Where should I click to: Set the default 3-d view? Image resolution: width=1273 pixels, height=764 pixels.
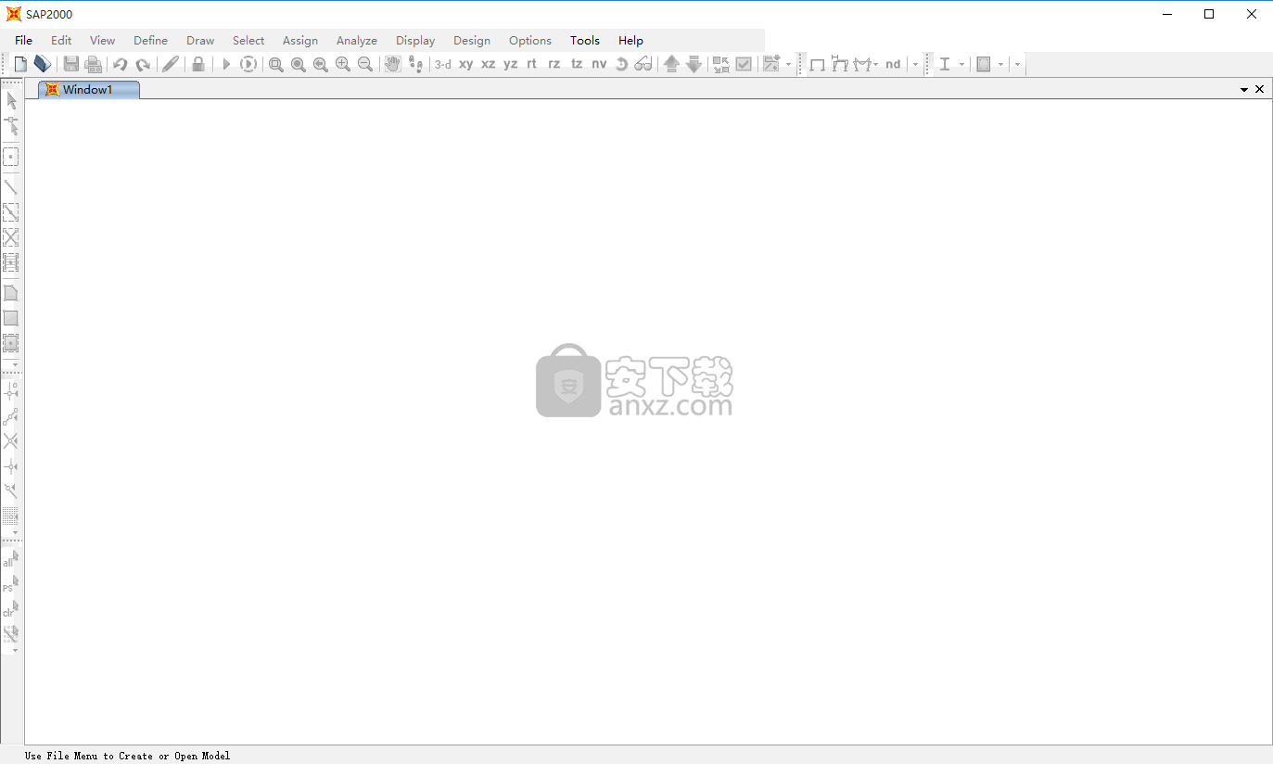point(443,64)
